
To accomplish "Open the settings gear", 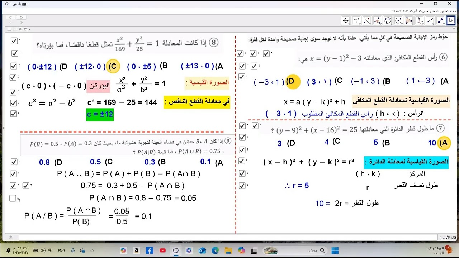I will 10,22.
